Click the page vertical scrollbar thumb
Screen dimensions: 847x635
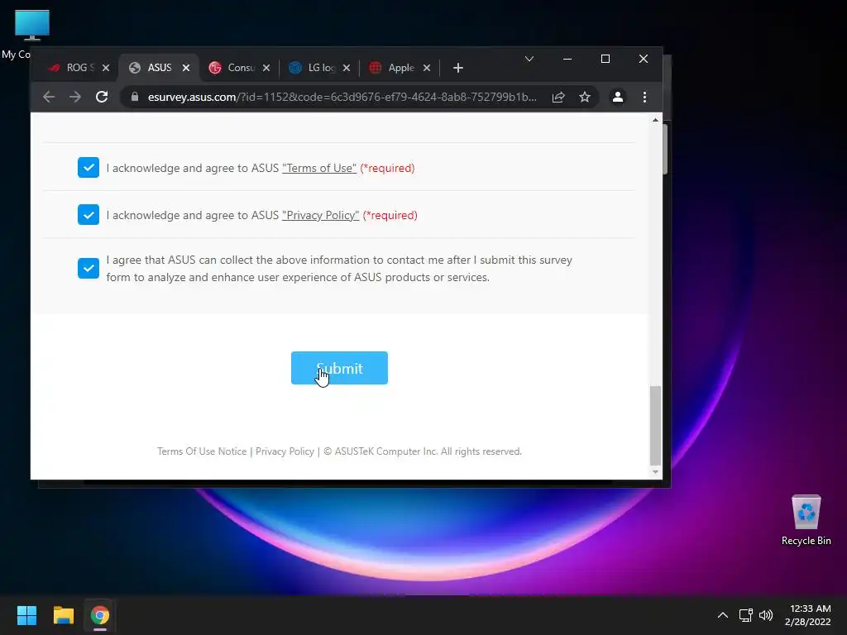click(655, 425)
